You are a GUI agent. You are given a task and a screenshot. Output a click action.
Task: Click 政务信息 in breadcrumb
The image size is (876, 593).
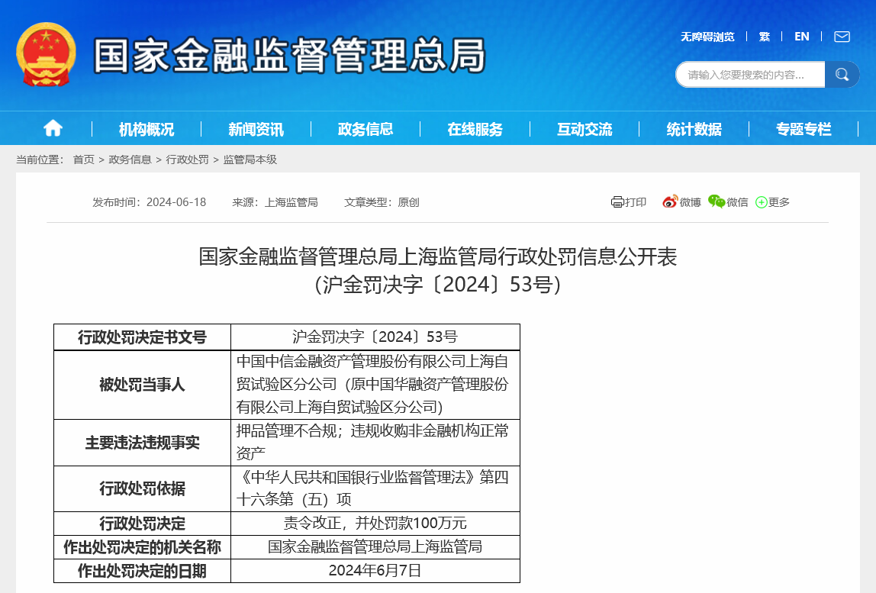[130, 160]
